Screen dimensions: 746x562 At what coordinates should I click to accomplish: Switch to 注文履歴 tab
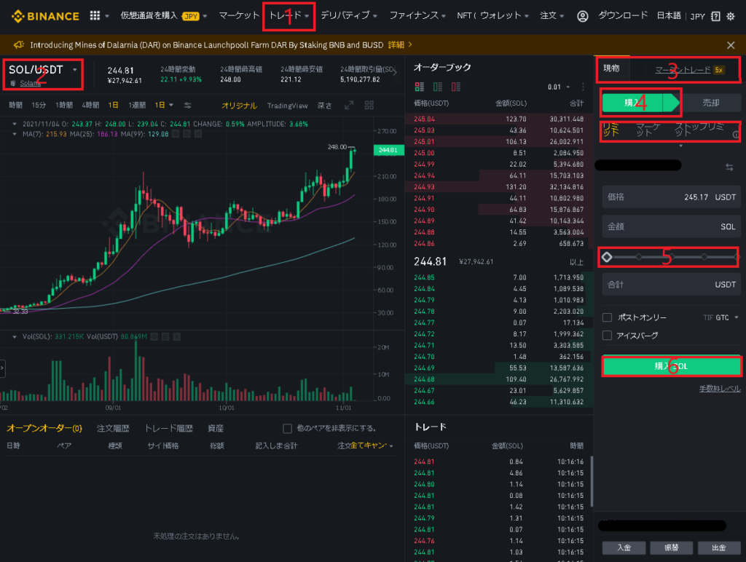tap(113, 428)
